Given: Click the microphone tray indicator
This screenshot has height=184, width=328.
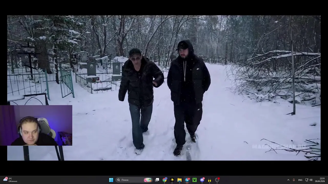Looking at the screenshot, I should click(x=294, y=180).
